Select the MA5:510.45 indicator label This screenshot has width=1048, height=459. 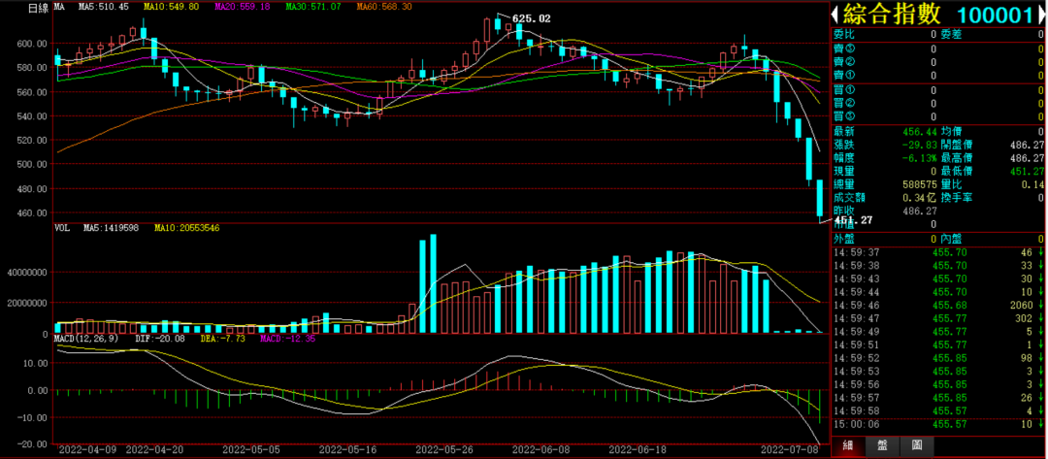coord(102,8)
